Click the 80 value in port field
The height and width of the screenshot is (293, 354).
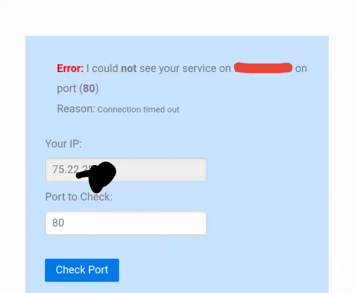pyautogui.click(x=58, y=223)
